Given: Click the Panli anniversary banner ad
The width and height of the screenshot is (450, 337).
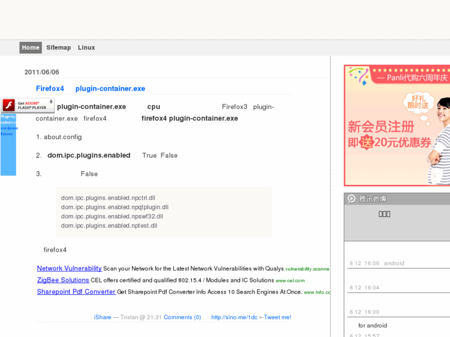Looking at the screenshot, I should tap(397, 126).
